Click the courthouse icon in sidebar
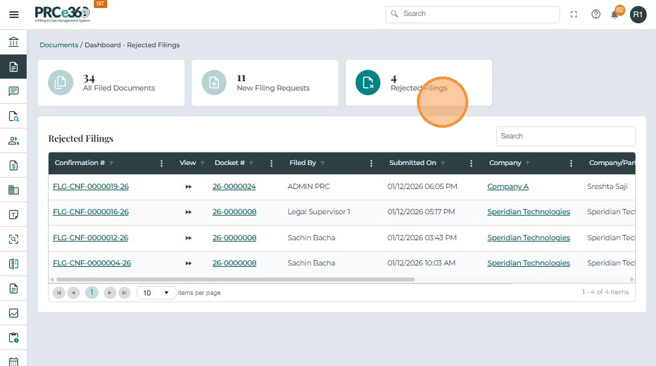This screenshot has height=366, width=656. (13, 42)
